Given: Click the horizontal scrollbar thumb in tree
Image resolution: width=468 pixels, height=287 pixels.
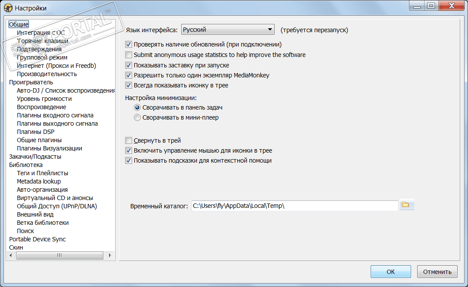Looking at the screenshot, I should tap(60, 255).
